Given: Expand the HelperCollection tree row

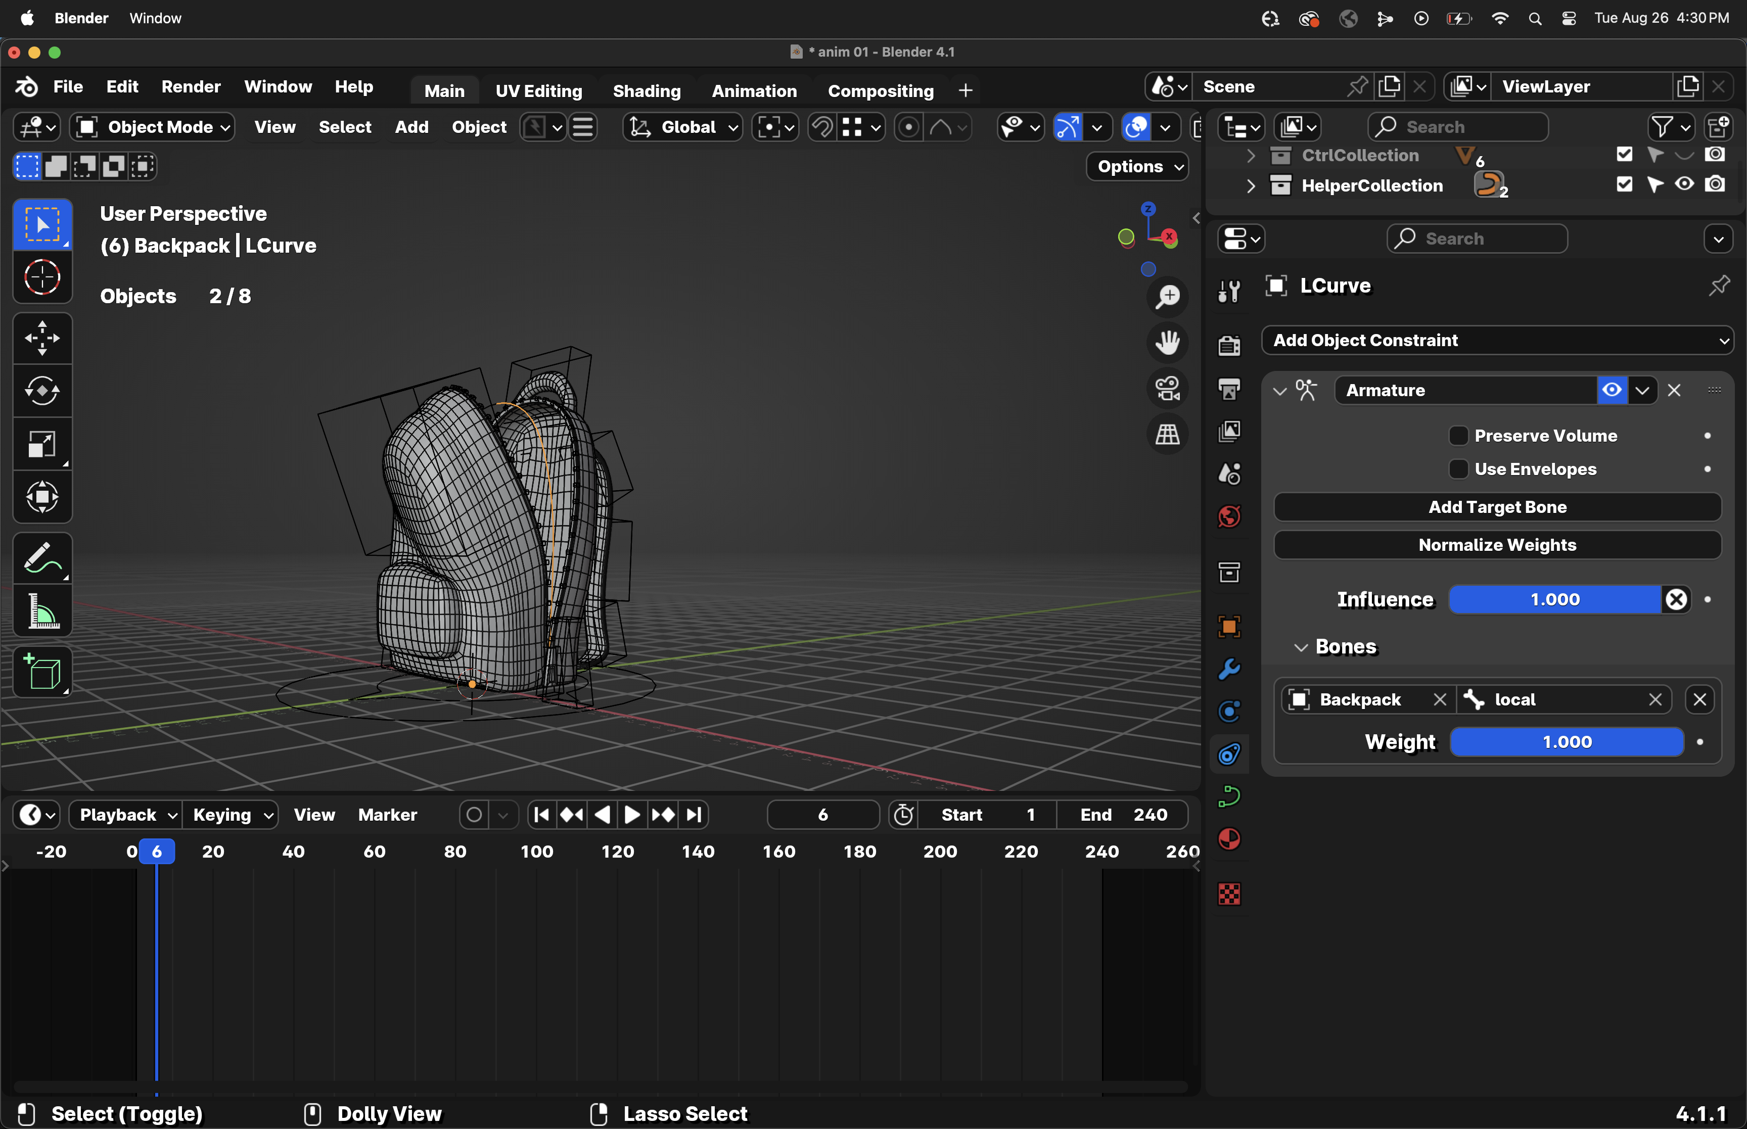Looking at the screenshot, I should click(x=1251, y=186).
